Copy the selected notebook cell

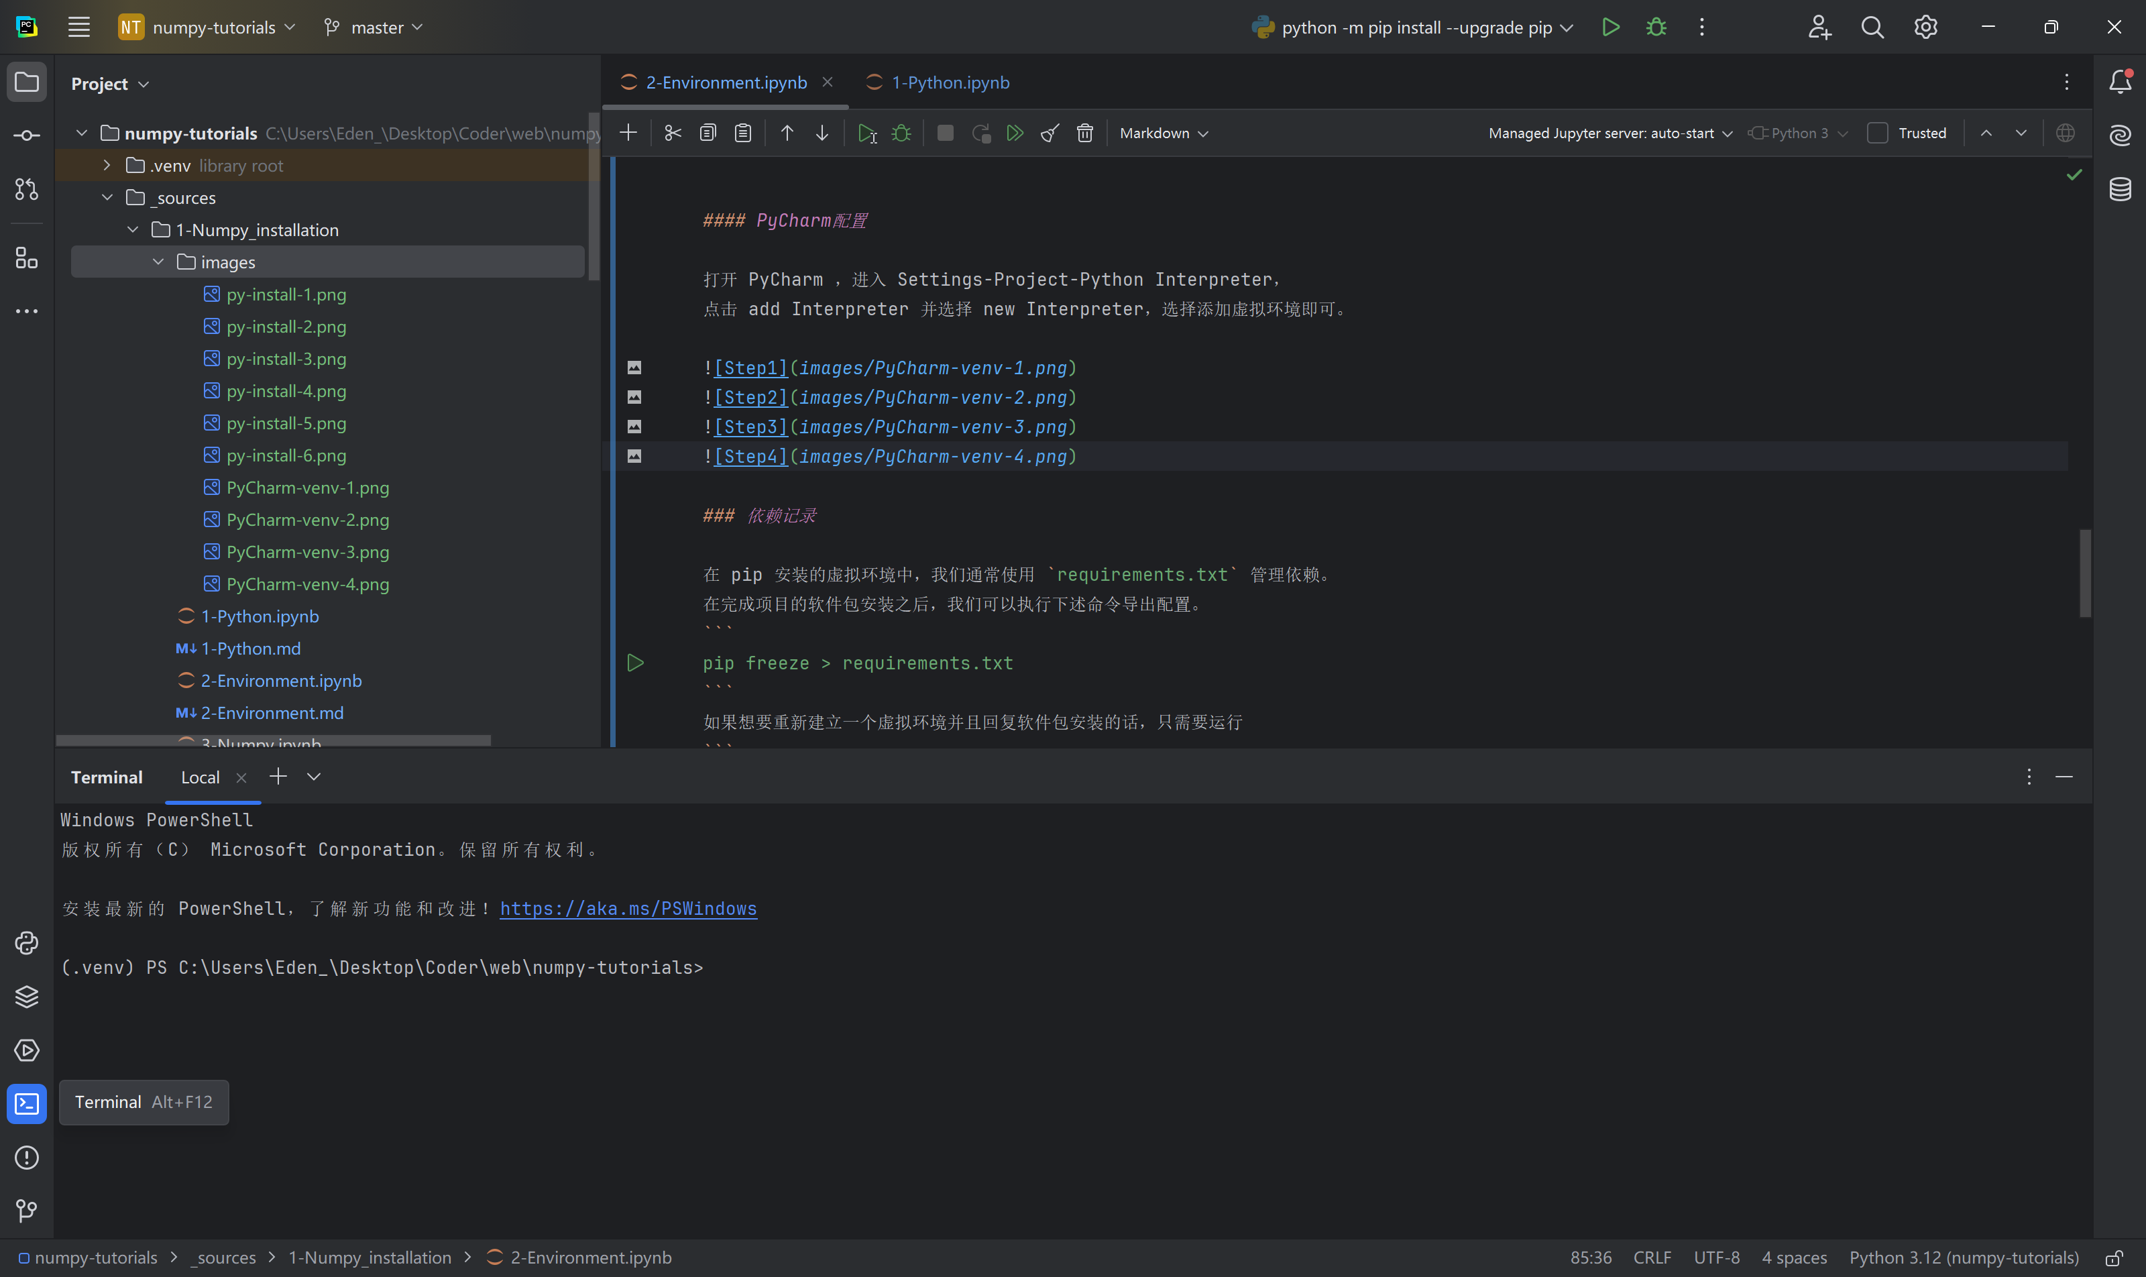[x=708, y=133]
